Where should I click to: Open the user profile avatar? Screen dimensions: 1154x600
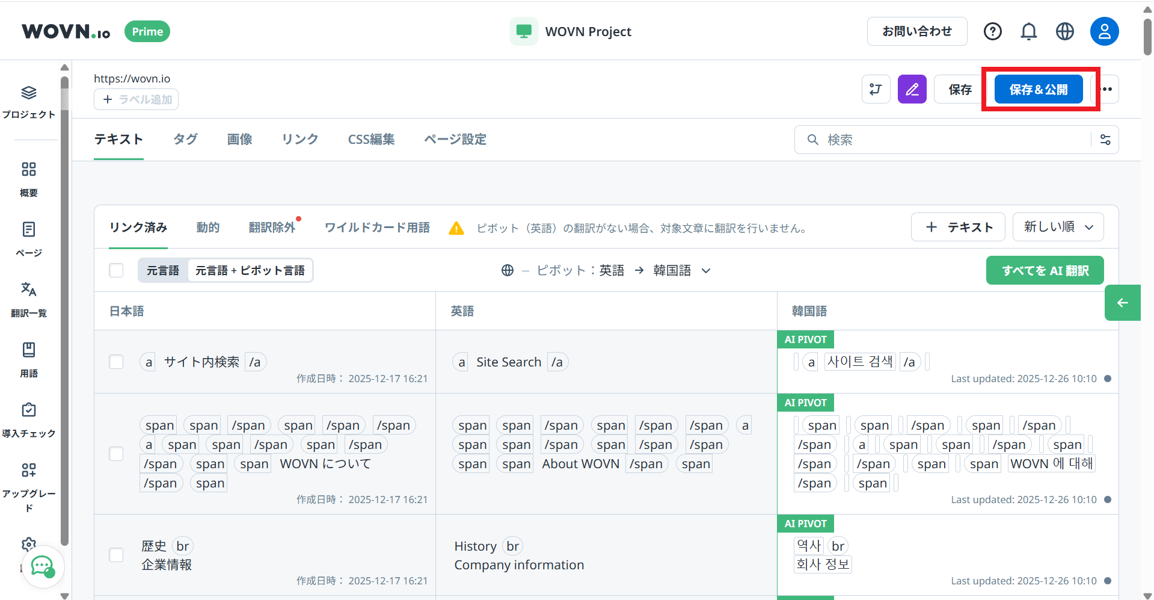1104,31
